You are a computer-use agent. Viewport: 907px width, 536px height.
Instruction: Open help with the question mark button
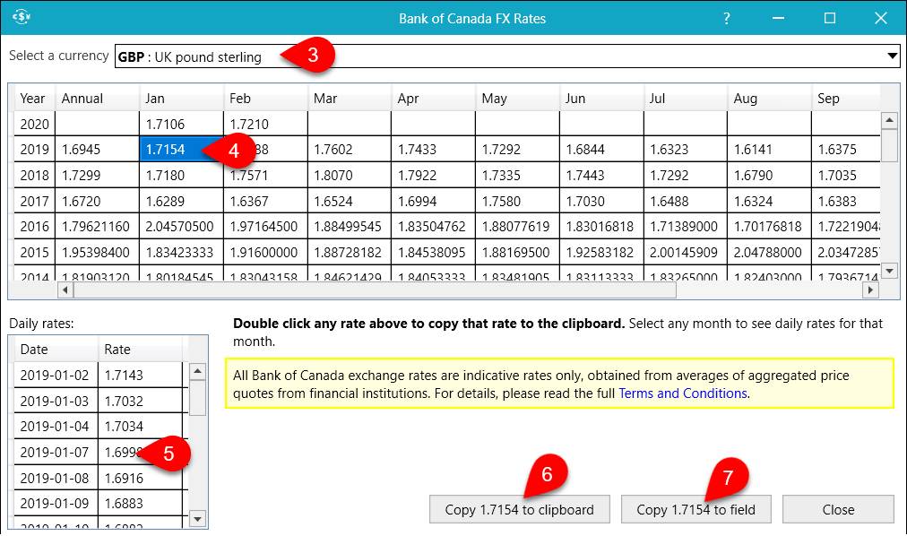pyautogui.click(x=727, y=19)
